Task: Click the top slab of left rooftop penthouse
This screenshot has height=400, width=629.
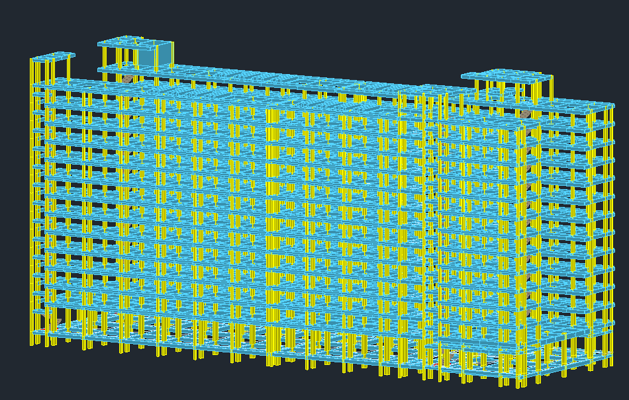Action: pos(134,42)
